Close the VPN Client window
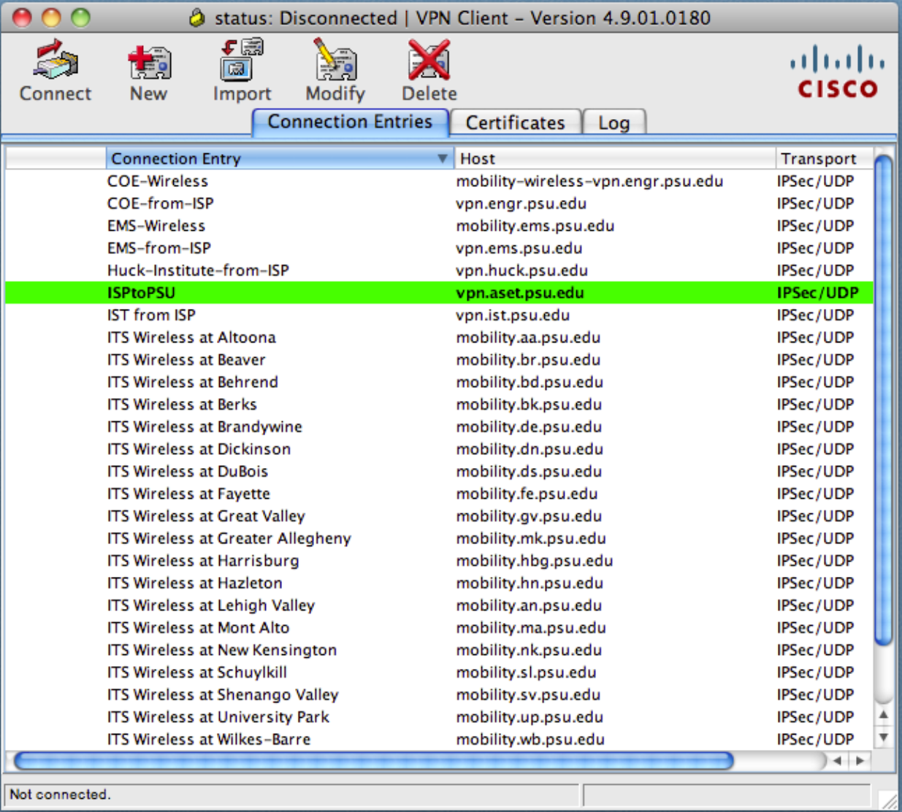 (22, 18)
